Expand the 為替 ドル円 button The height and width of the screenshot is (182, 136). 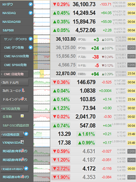[x=14, y=83]
